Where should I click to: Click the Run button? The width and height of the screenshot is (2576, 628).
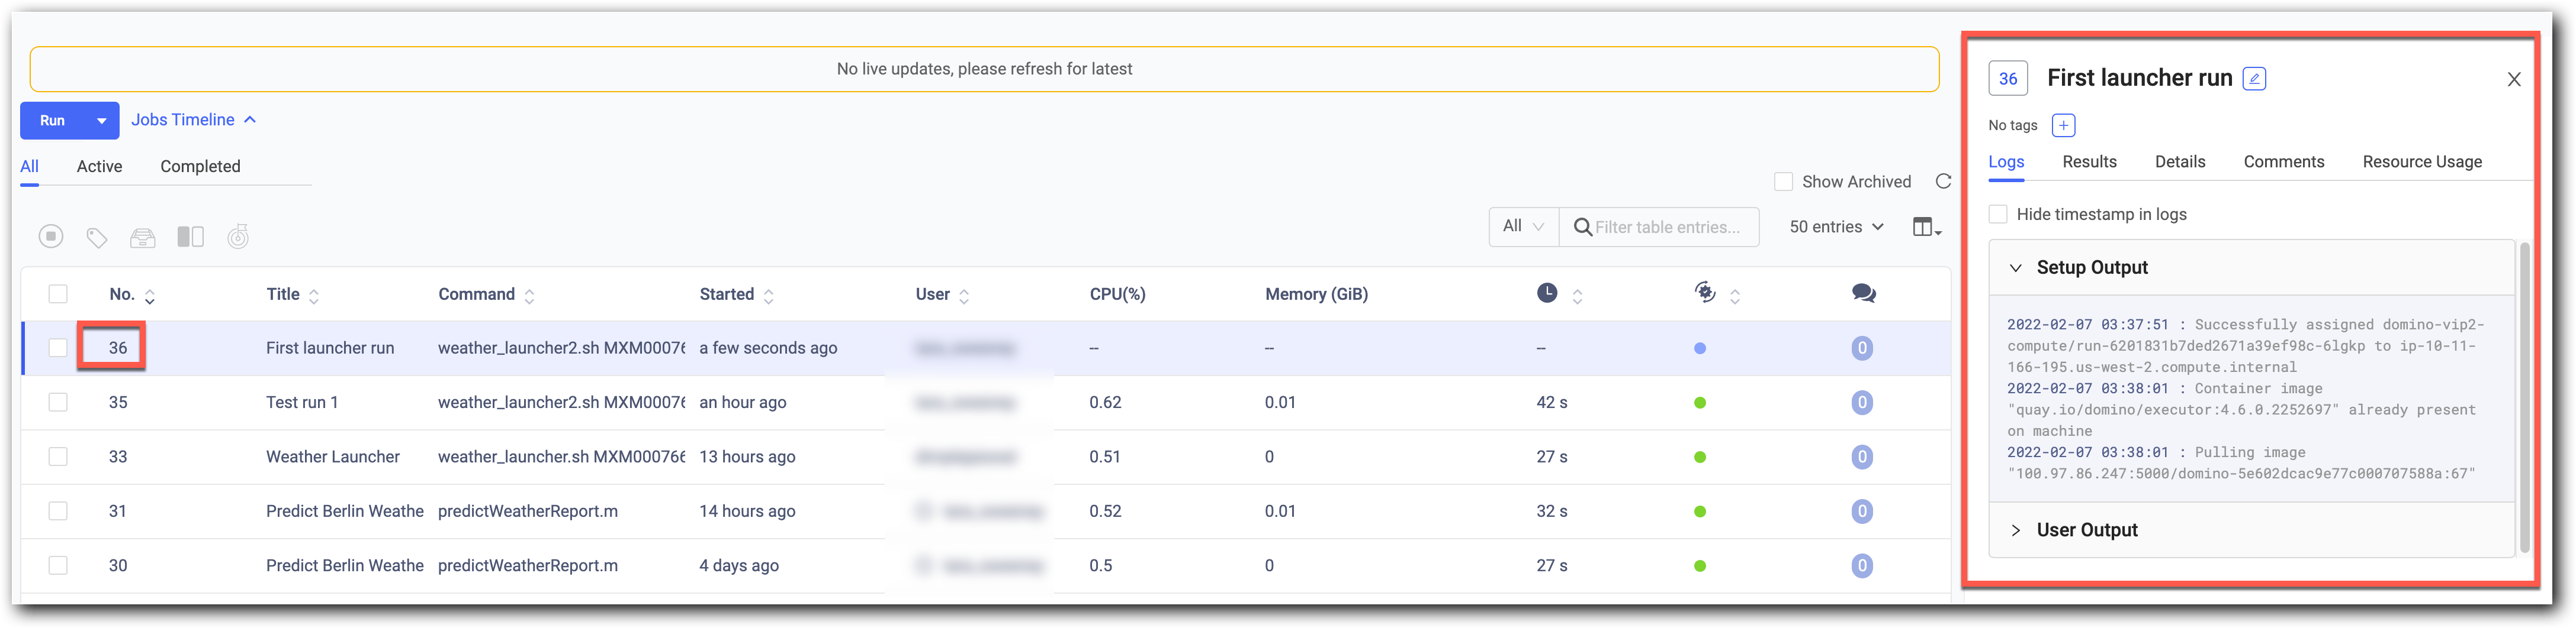click(x=52, y=121)
